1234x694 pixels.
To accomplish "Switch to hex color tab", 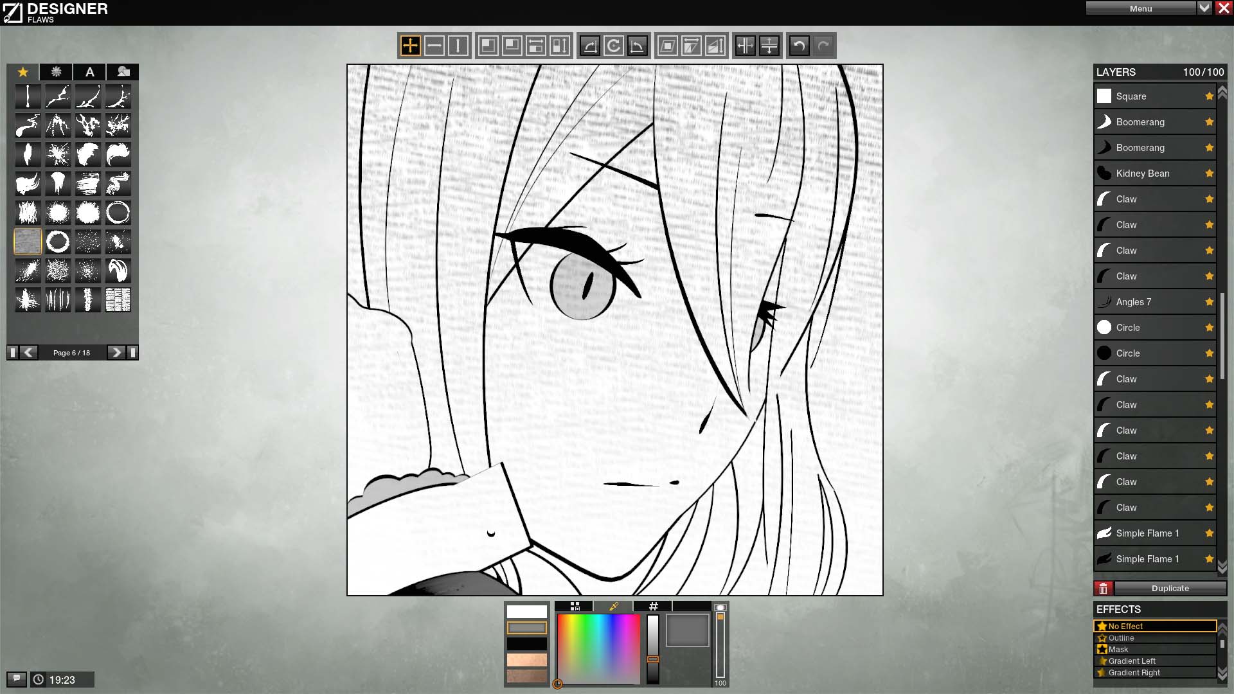I will (x=653, y=606).
